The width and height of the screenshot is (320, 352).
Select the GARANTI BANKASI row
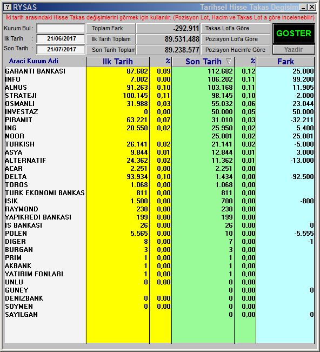pyautogui.click(x=159, y=71)
